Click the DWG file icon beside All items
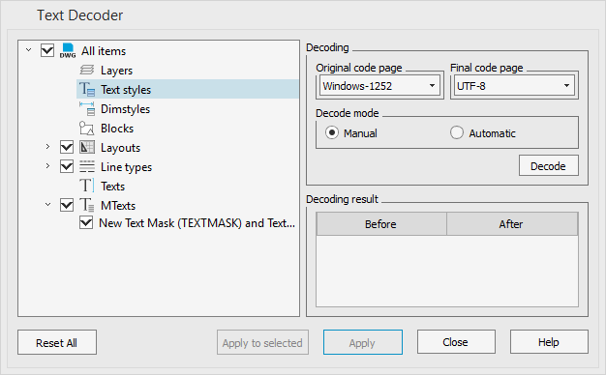 (68, 51)
